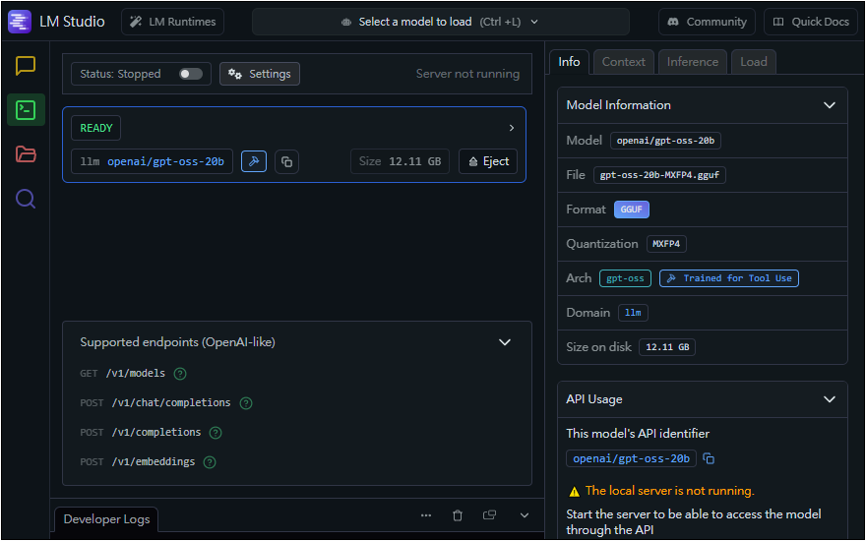
Task: Click the MXFP4 quantization value
Action: pos(666,244)
